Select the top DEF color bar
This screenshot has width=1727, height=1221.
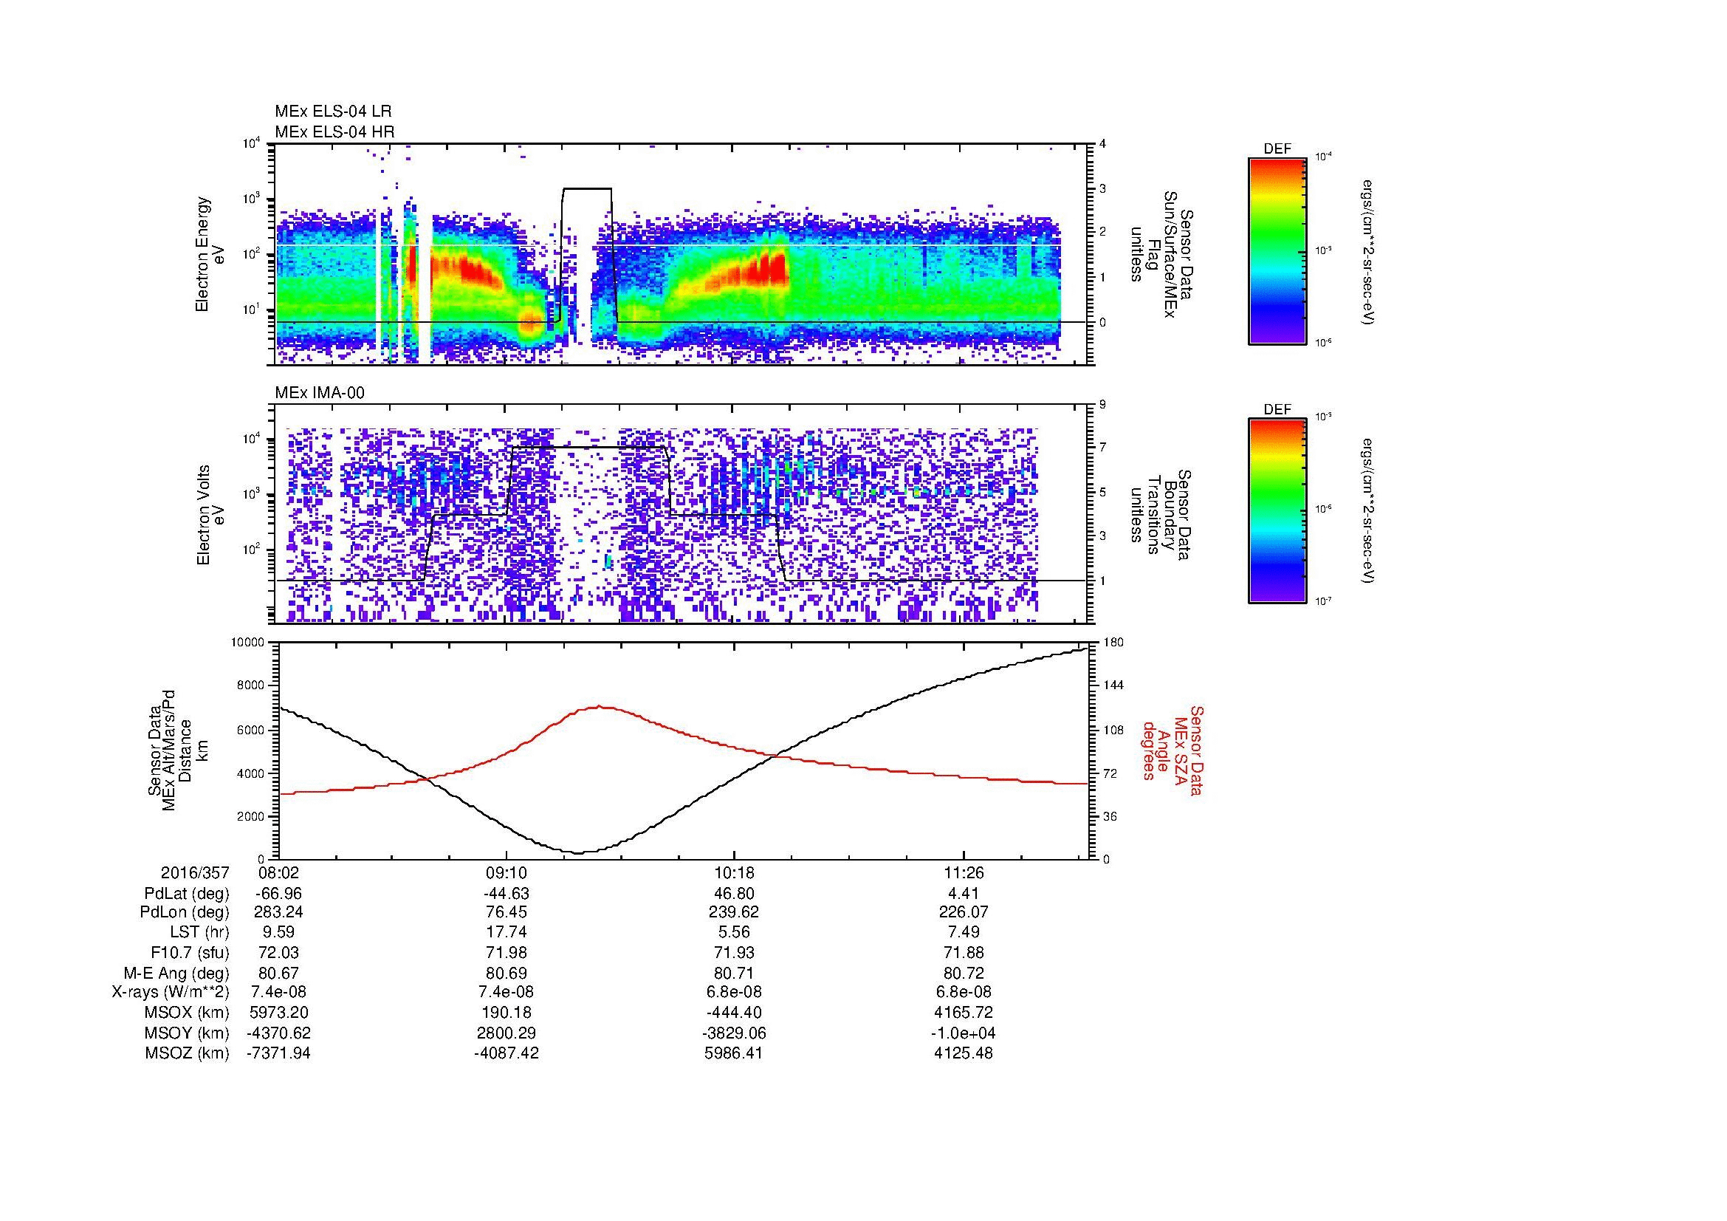(x=1277, y=251)
